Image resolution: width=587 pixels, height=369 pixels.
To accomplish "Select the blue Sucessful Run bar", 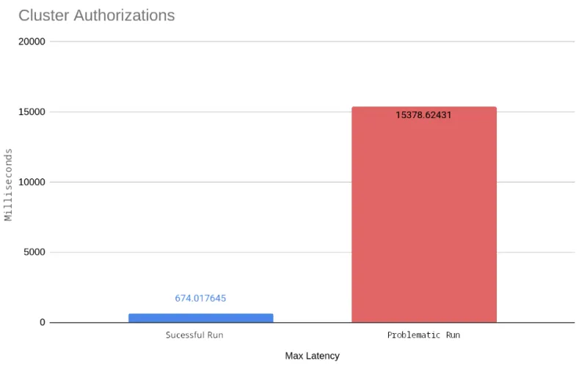I will point(200,318).
